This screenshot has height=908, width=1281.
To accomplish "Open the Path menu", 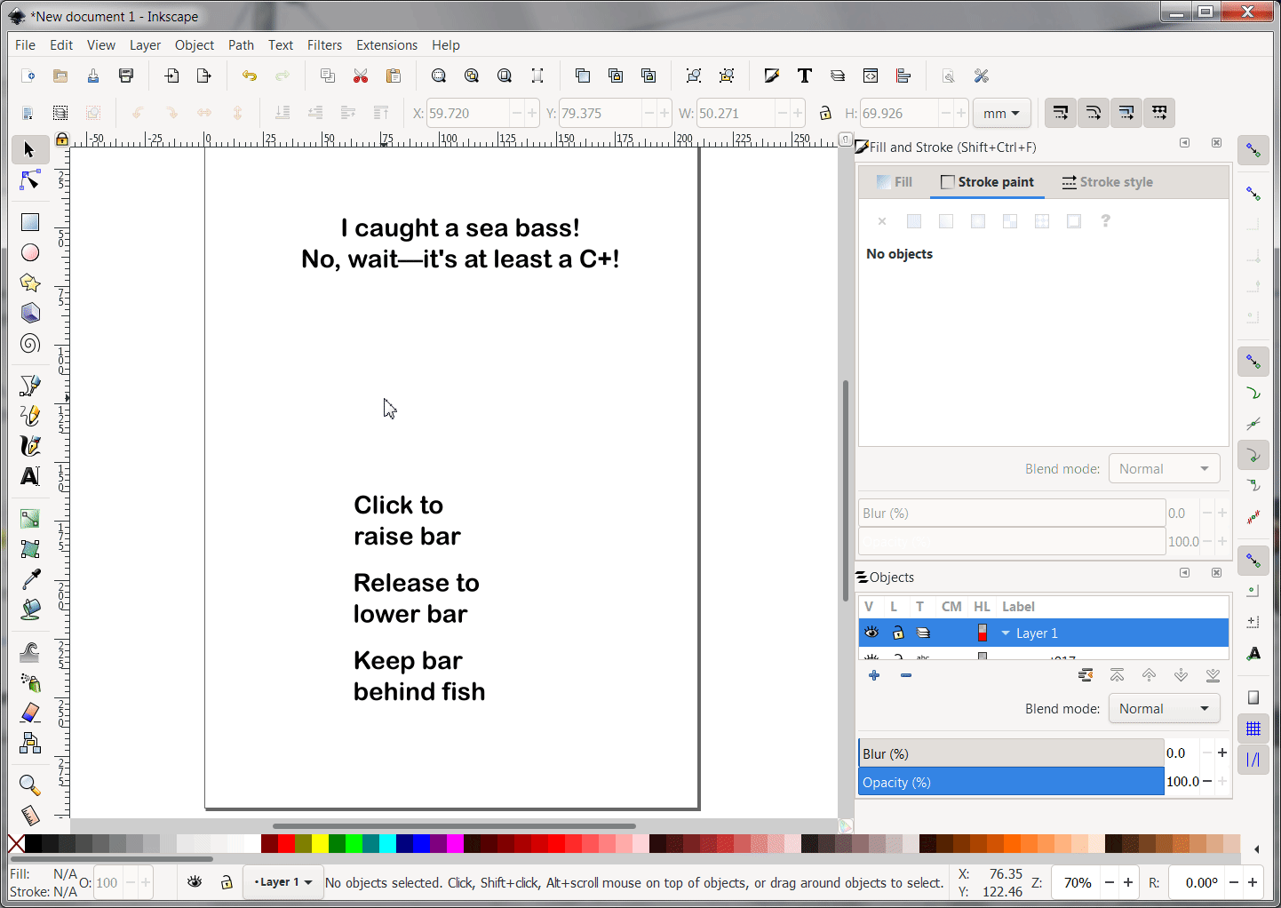I will point(241,44).
